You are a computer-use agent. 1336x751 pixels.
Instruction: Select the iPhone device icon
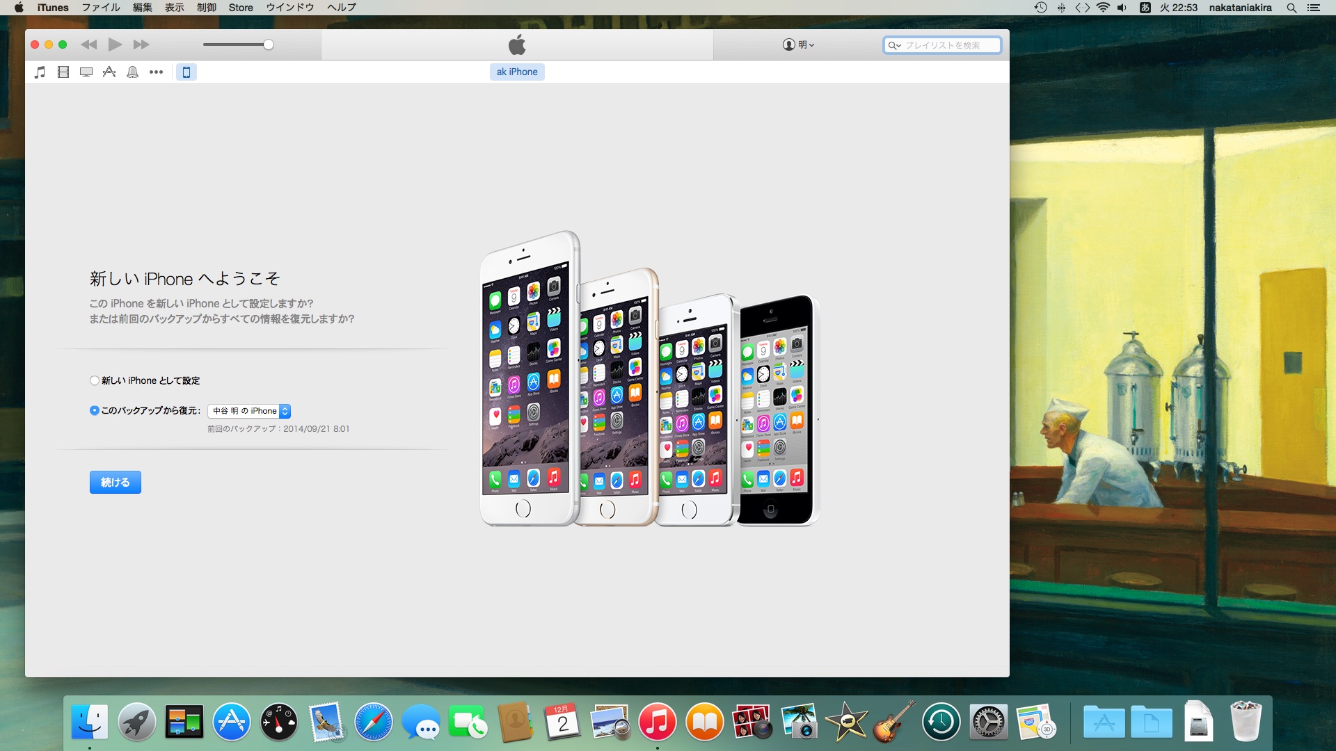pyautogui.click(x=186, y=72)
